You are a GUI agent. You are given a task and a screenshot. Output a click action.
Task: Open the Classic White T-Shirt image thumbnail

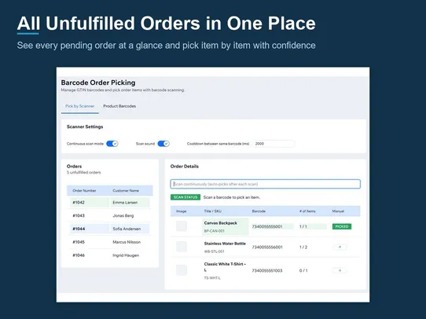(x=182, y=269)
